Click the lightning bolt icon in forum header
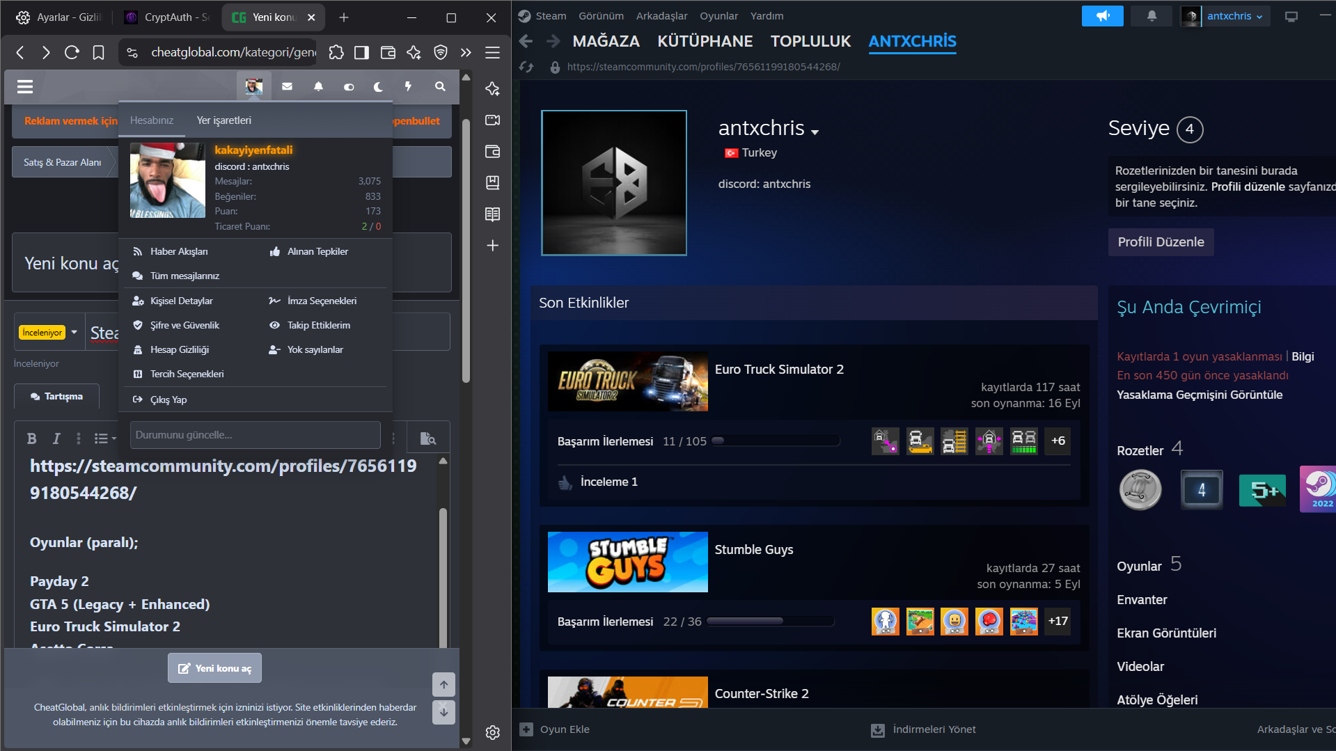The image size is (1336, 751). pyautogui.click(x=409, y=86)
